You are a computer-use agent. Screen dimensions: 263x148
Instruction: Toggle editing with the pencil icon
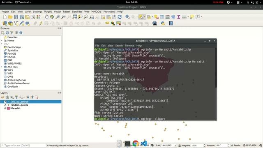pyautogui.click(x=41, y=23)
